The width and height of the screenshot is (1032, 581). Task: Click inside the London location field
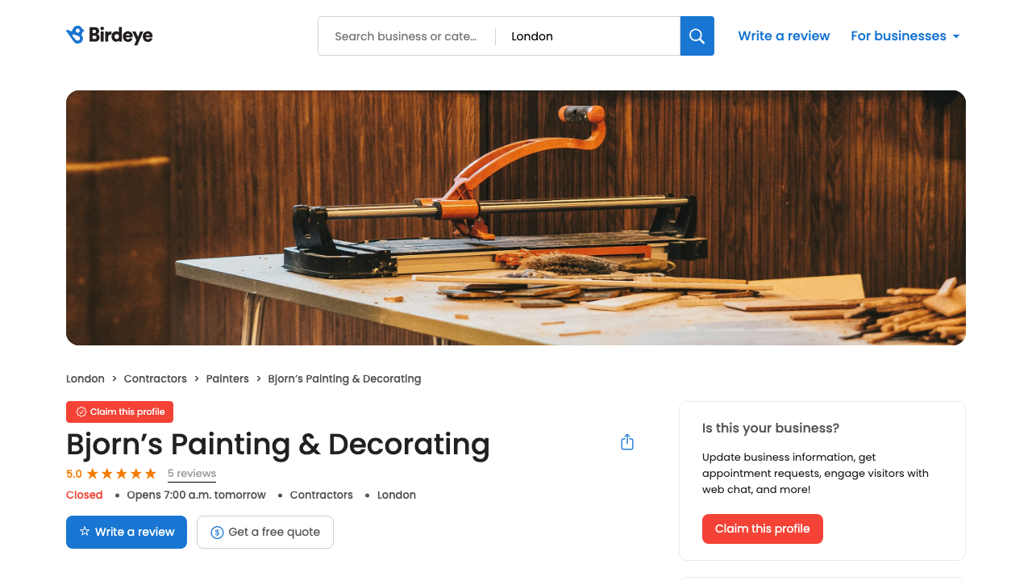click(589, 36)
